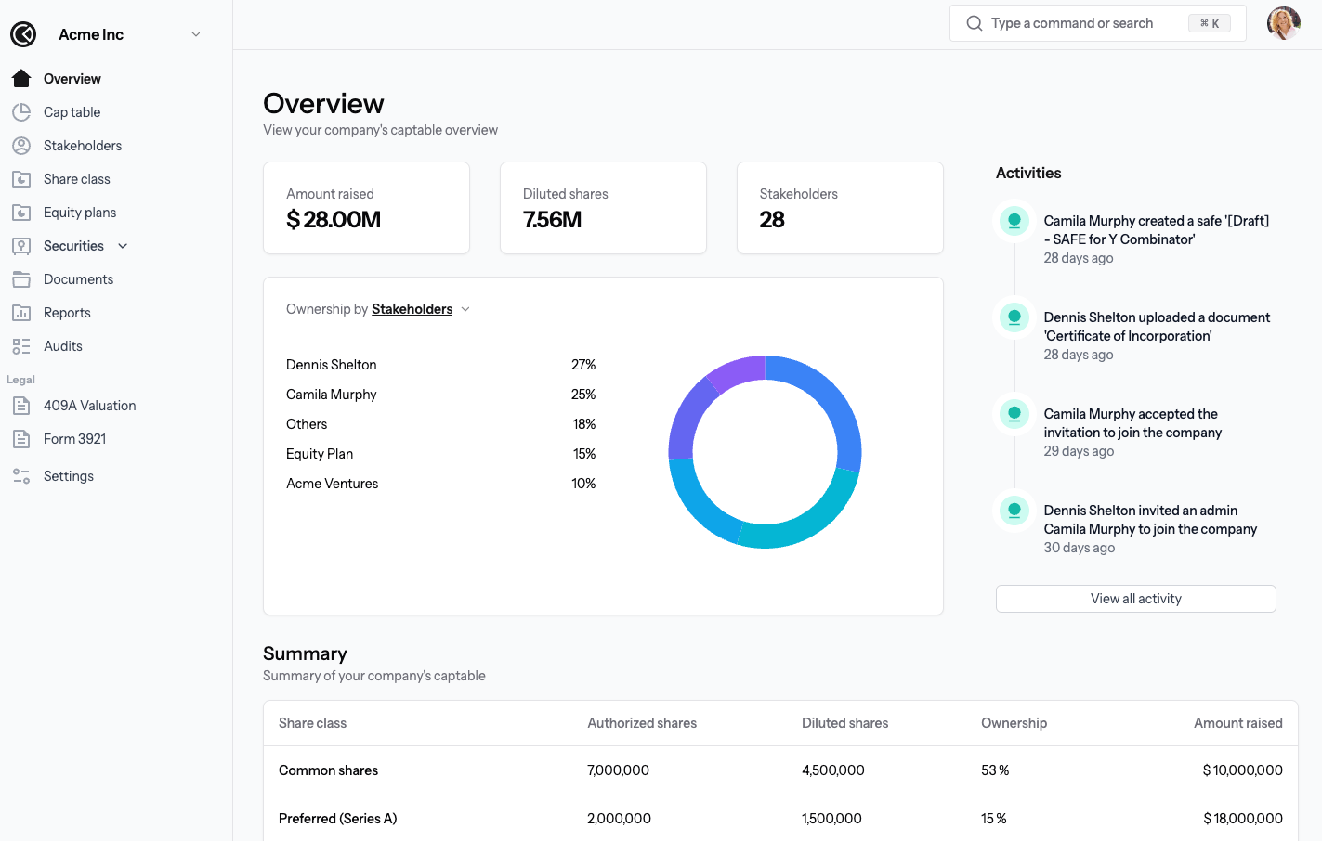Click the Common shares table row
This screenshot has width=1322, height=841.
click(780, 770)
